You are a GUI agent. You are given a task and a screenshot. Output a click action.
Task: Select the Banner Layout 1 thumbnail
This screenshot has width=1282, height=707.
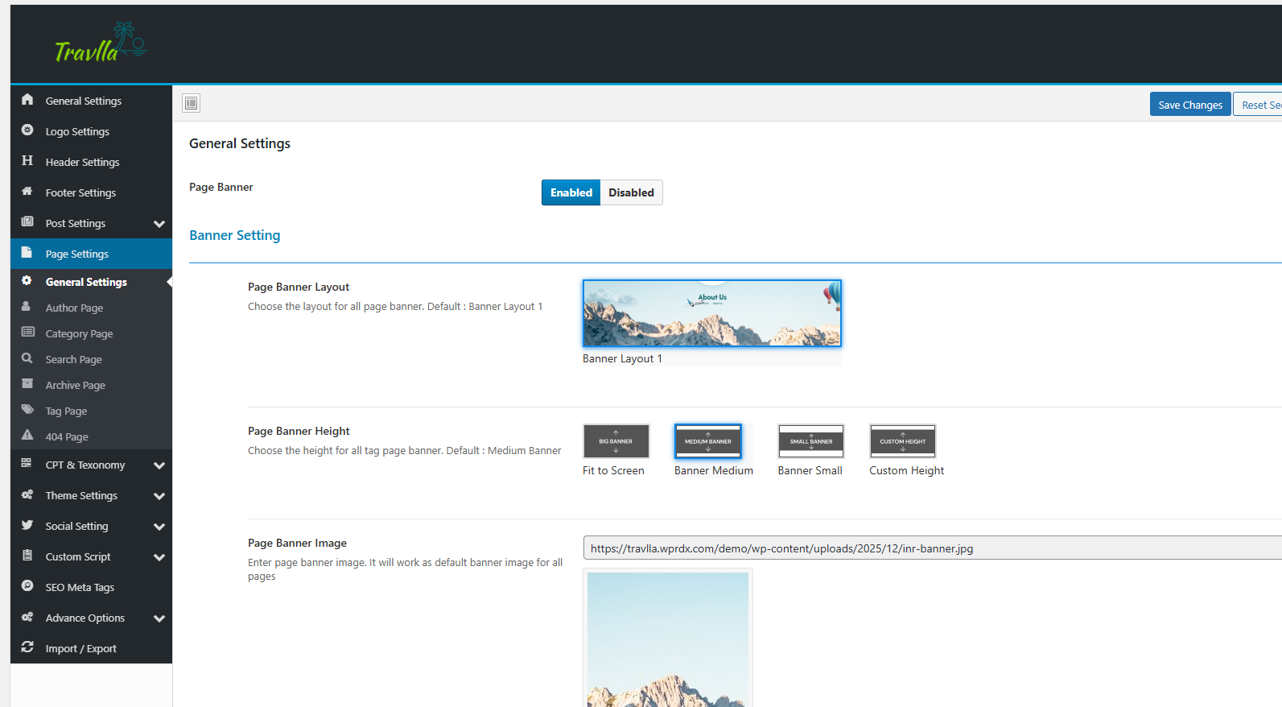711,313
